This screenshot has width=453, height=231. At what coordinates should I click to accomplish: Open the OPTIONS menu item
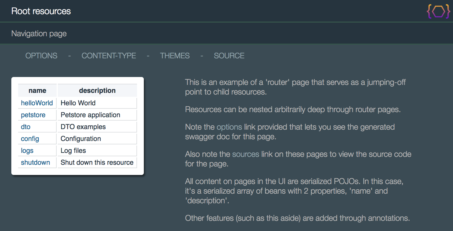(41, 56)
